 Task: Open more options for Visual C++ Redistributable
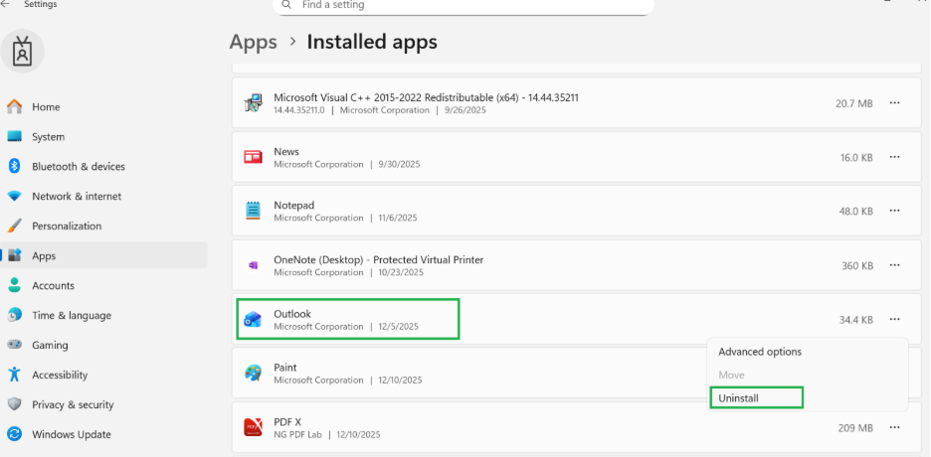pyautogui.click(x=895, y=103)
